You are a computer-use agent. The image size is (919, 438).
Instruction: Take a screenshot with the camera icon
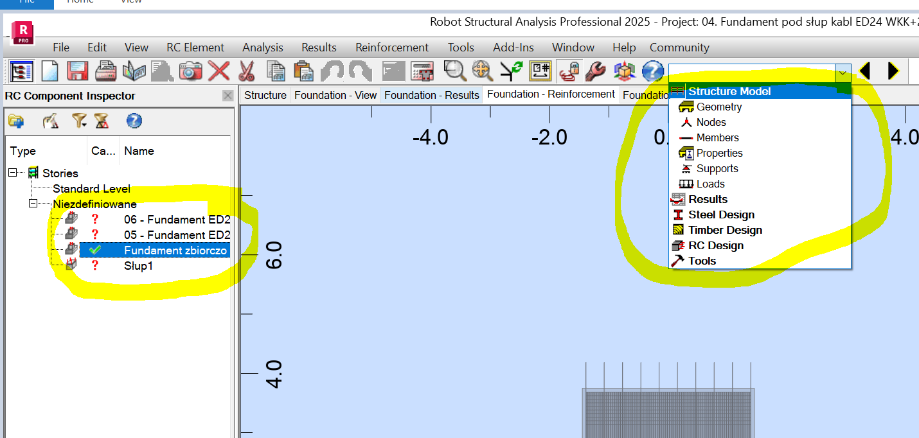[x=190, y=71]
